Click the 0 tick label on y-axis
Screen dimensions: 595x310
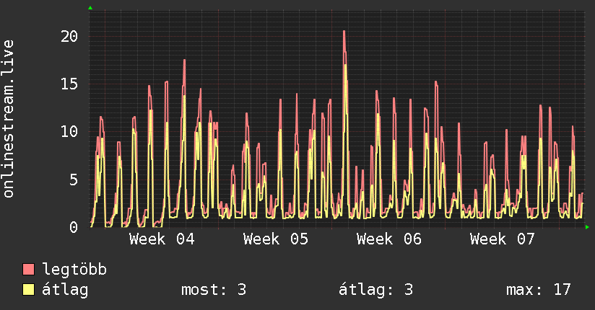73,227
